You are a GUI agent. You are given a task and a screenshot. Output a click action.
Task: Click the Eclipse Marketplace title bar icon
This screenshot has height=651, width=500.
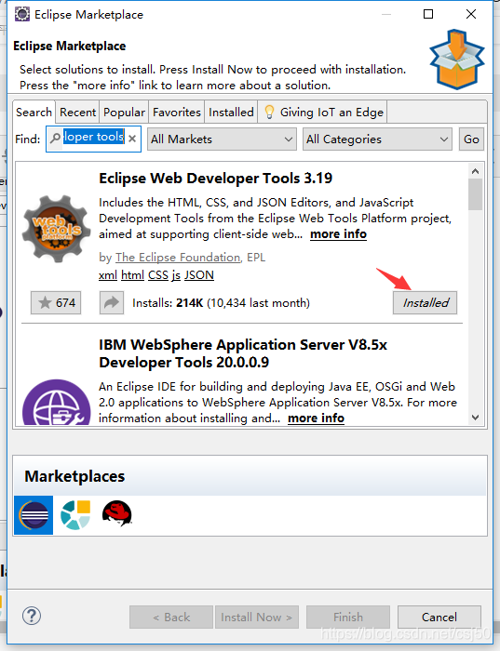tap(22, 14)
